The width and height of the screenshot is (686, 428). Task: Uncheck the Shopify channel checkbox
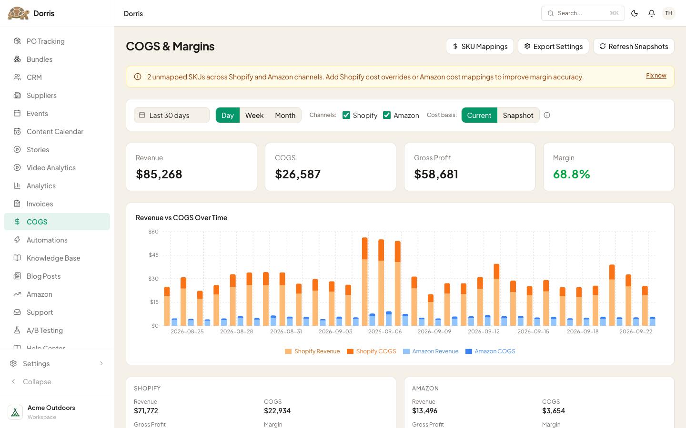(x=346, y=115)
